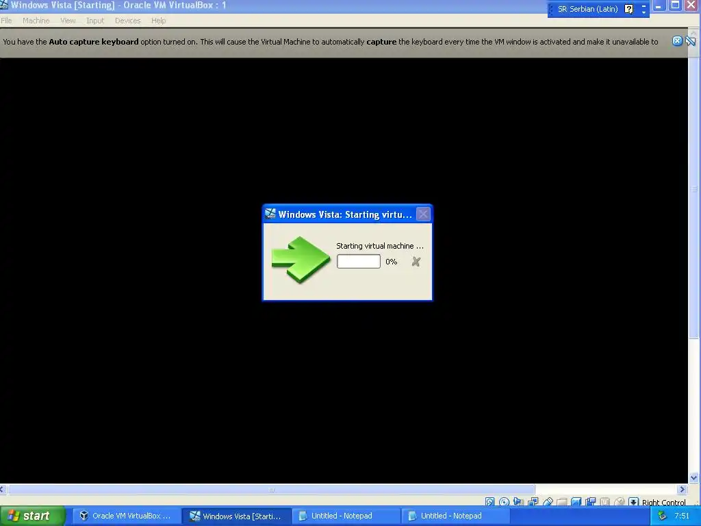
Task: Open the language bar options arrow
Action: point(643,12)
